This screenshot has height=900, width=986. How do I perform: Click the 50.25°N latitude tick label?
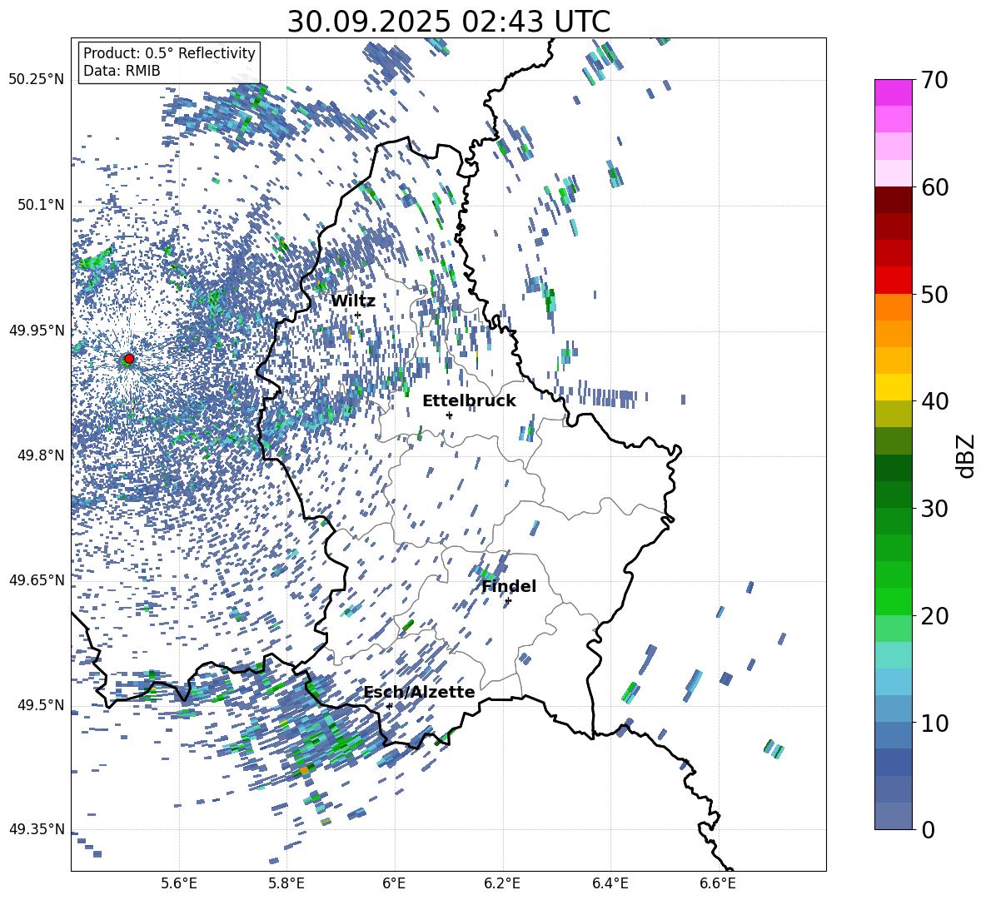(x=36, y=80)
